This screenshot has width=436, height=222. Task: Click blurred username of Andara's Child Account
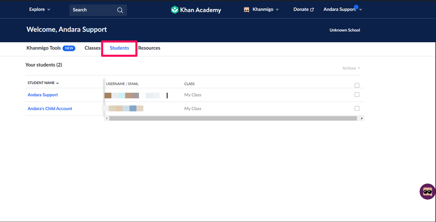click(123, 108)
